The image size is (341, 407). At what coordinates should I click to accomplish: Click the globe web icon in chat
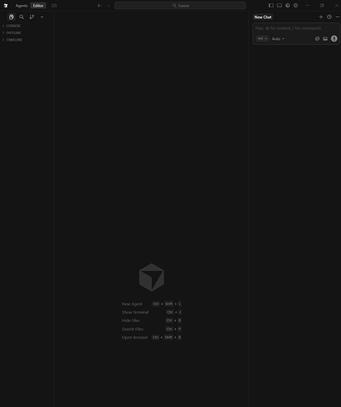(x=317, y=39)
